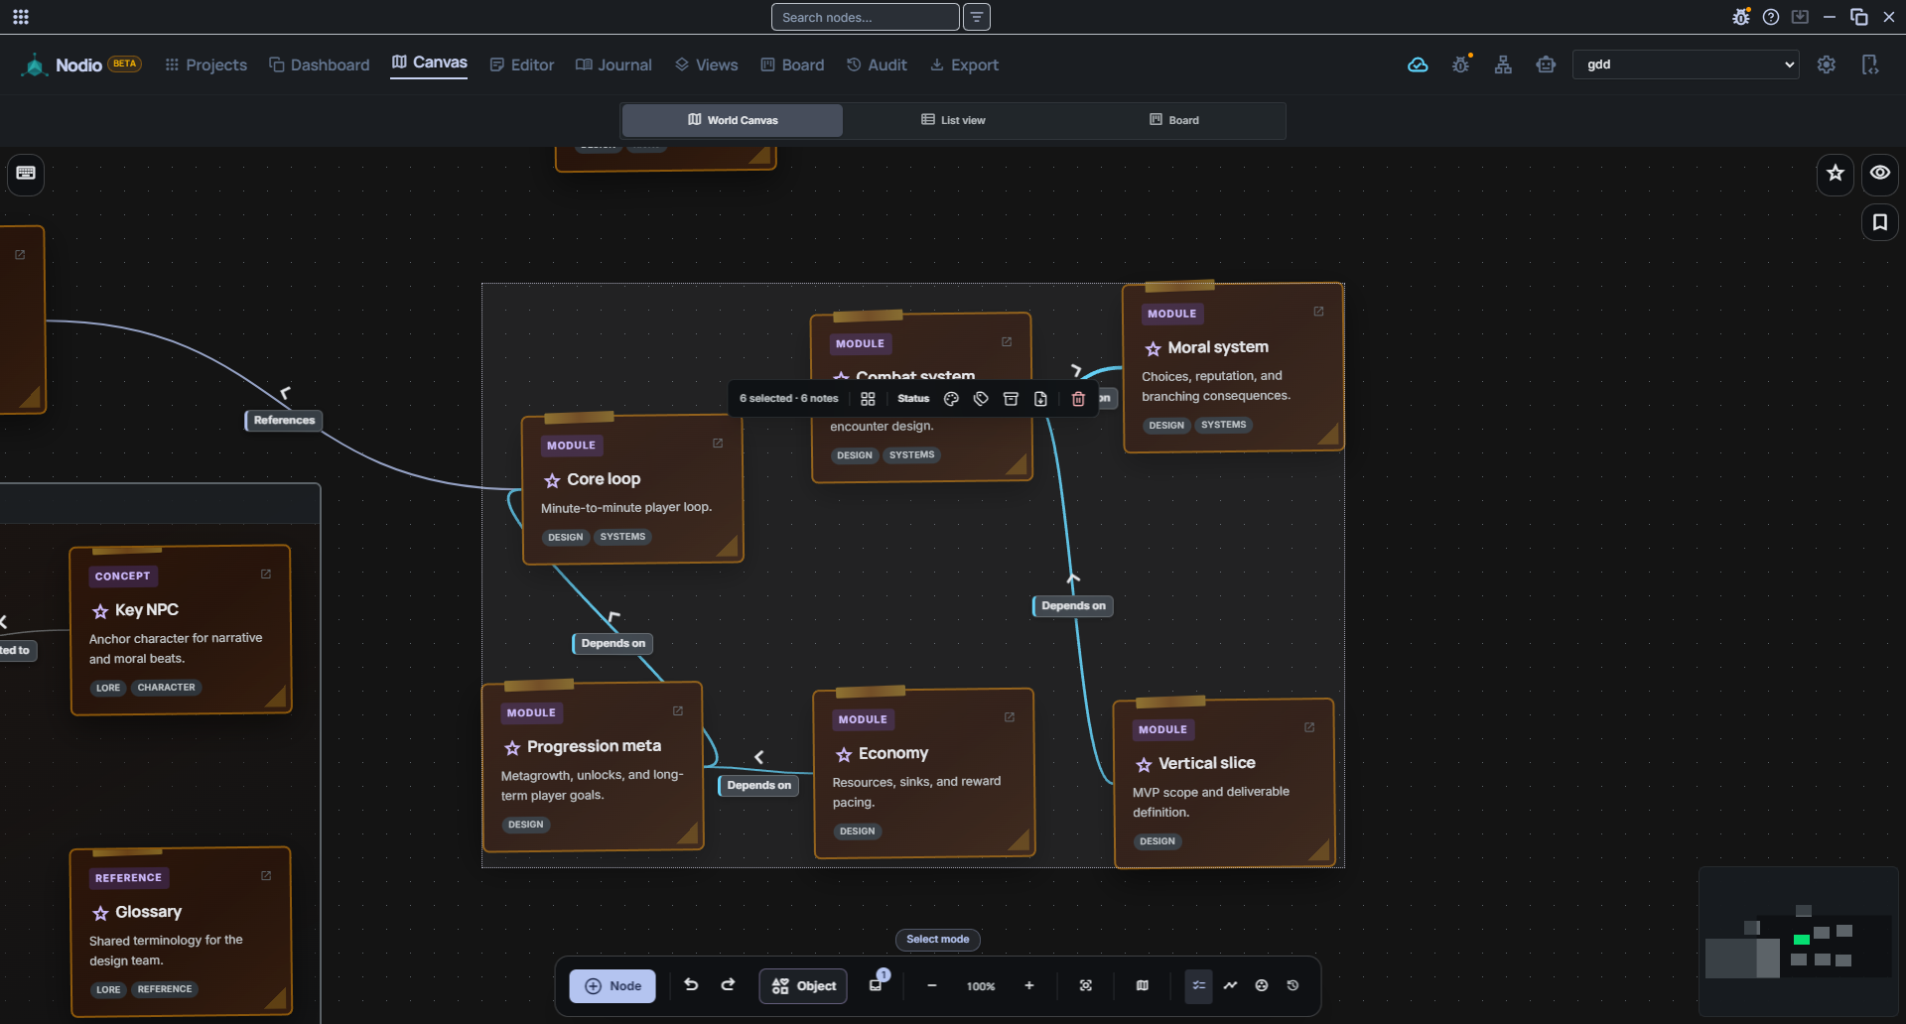Click the cloud sync status icon

tap(1418, 64)
